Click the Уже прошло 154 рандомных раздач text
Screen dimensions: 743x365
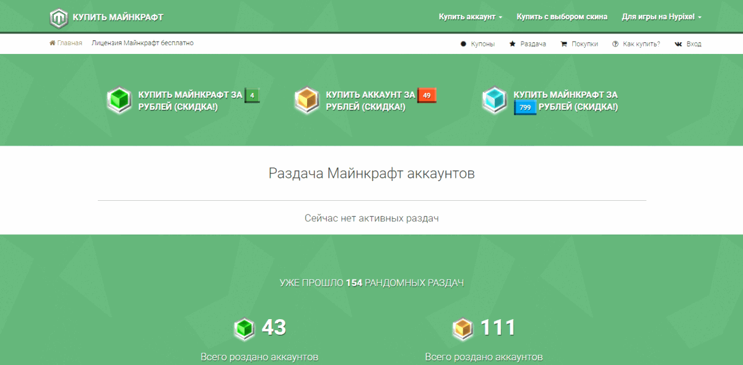coord(371,283)
